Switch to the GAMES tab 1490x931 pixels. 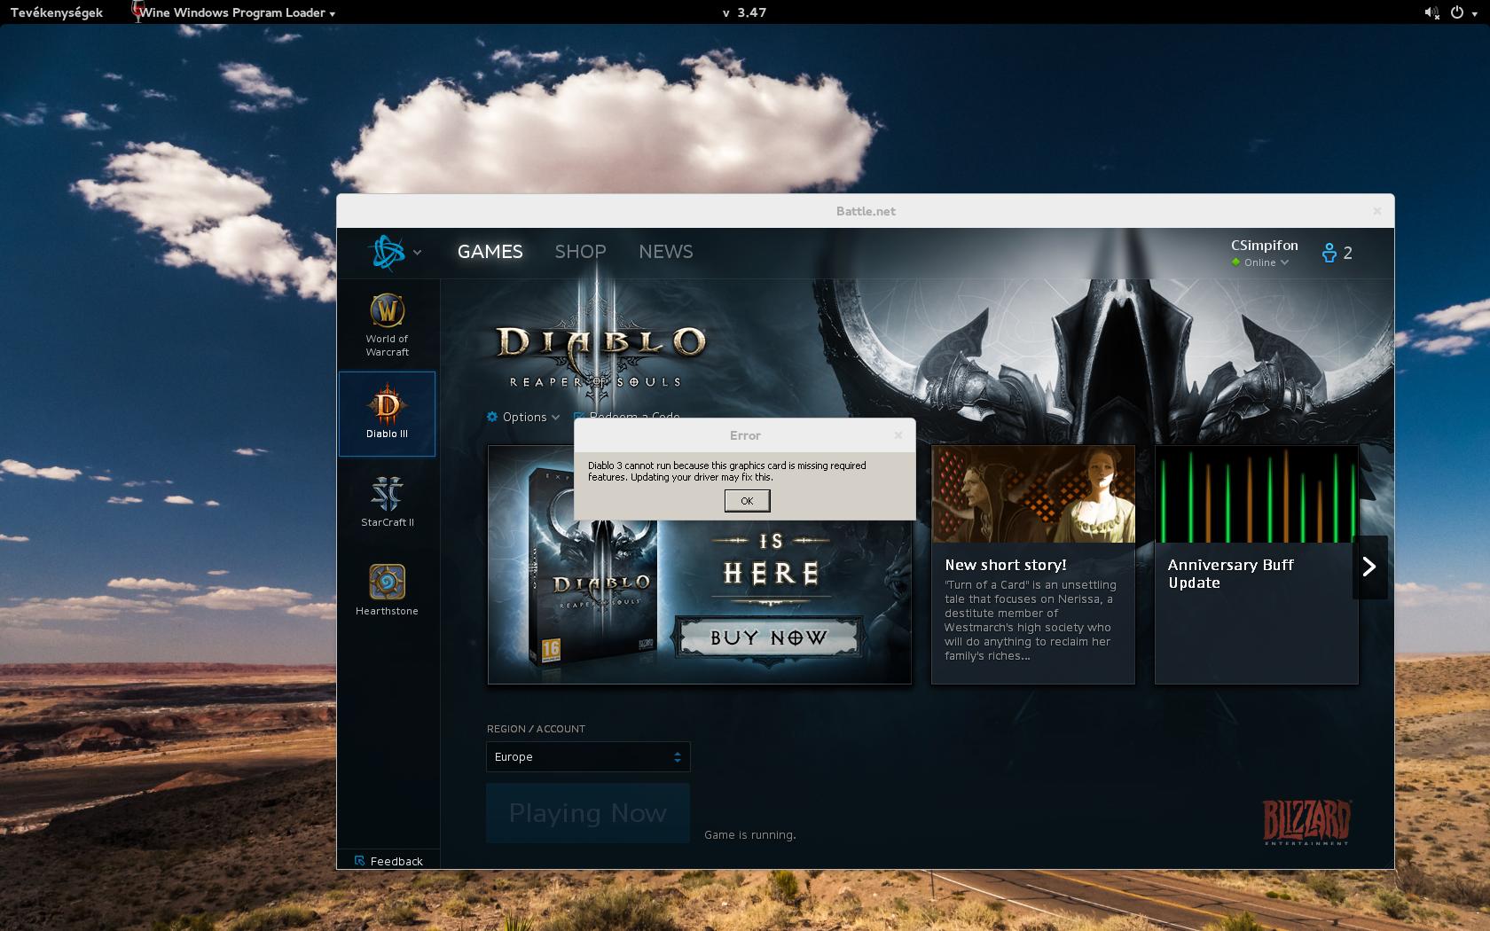pyautogui.click(x=490, y=252)
